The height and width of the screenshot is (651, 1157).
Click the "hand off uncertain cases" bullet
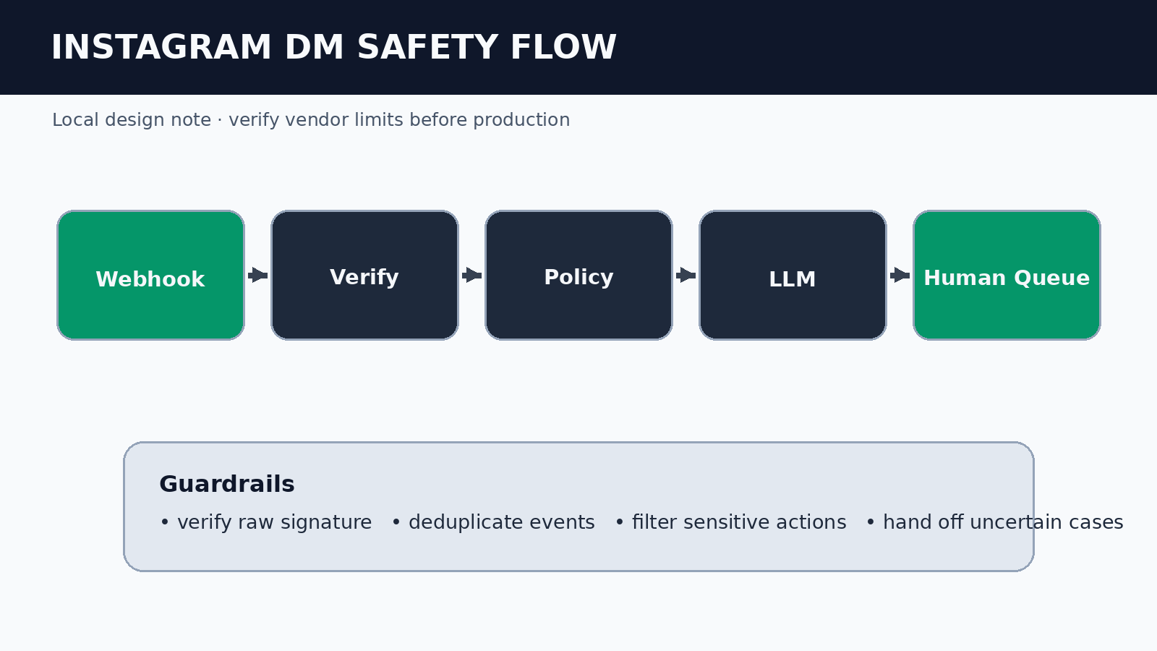(994, 522)
